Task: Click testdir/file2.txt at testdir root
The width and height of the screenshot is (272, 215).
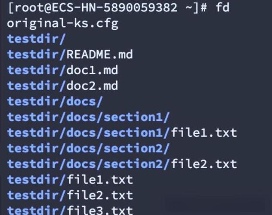Action: coord(70,195)
